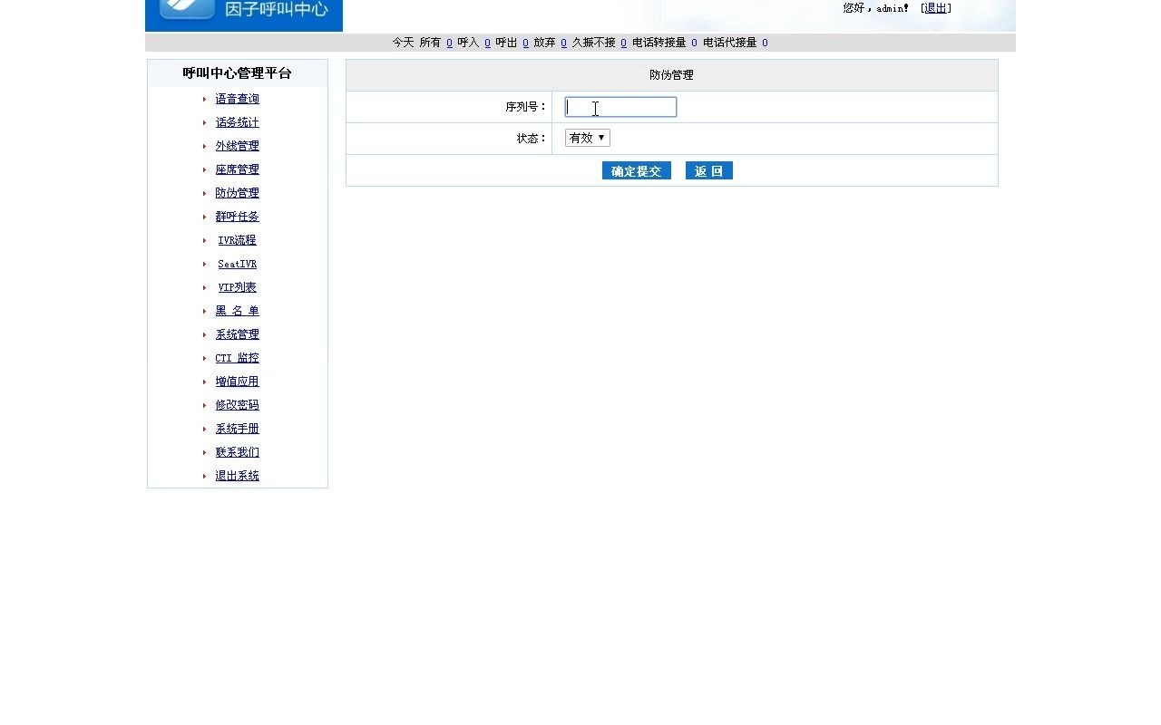The image size is (1161, 725).
Task: Click the 呼入 count link
Action: tap(487, 43)
